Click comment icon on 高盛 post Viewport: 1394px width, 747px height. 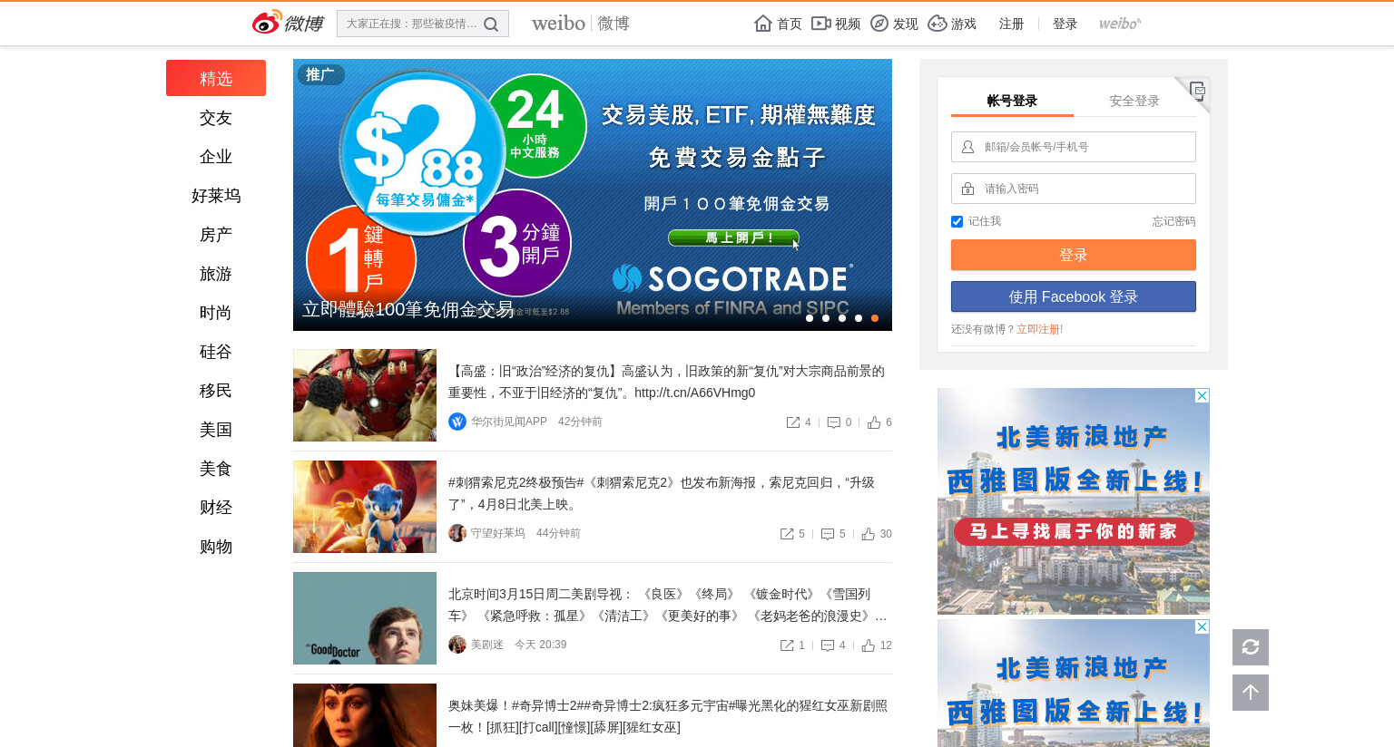(x=834, y=422)
